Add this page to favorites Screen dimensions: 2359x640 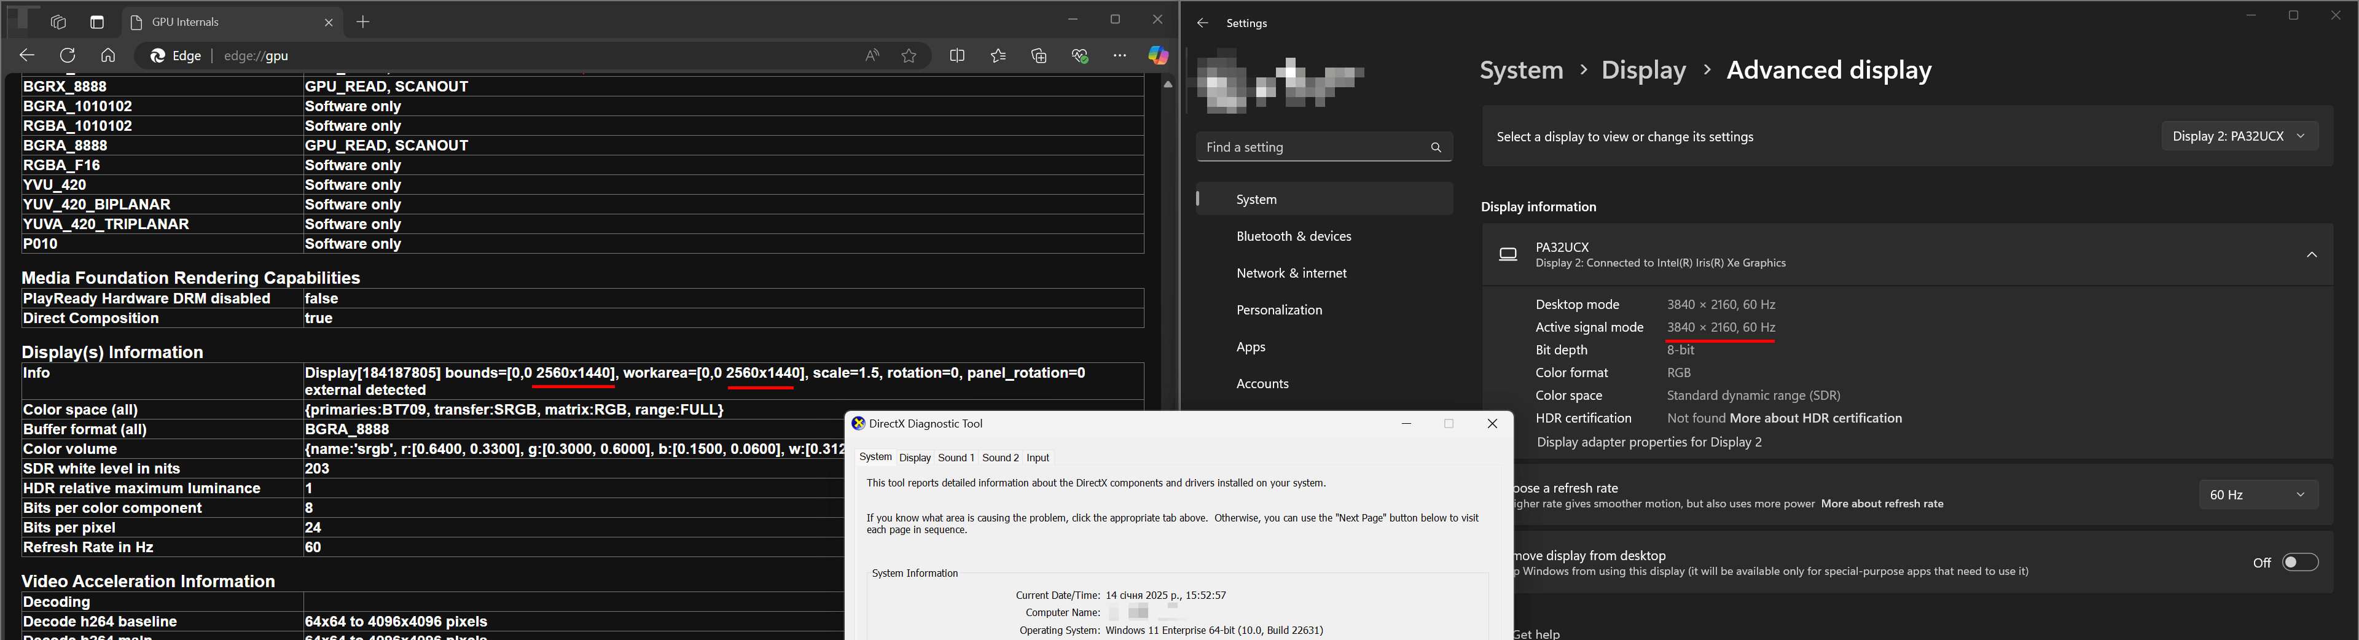pos(909,56)
